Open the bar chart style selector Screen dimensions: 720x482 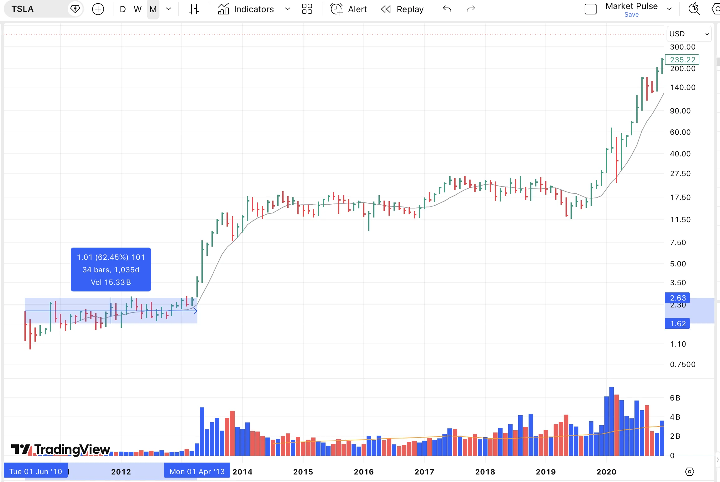194,9
